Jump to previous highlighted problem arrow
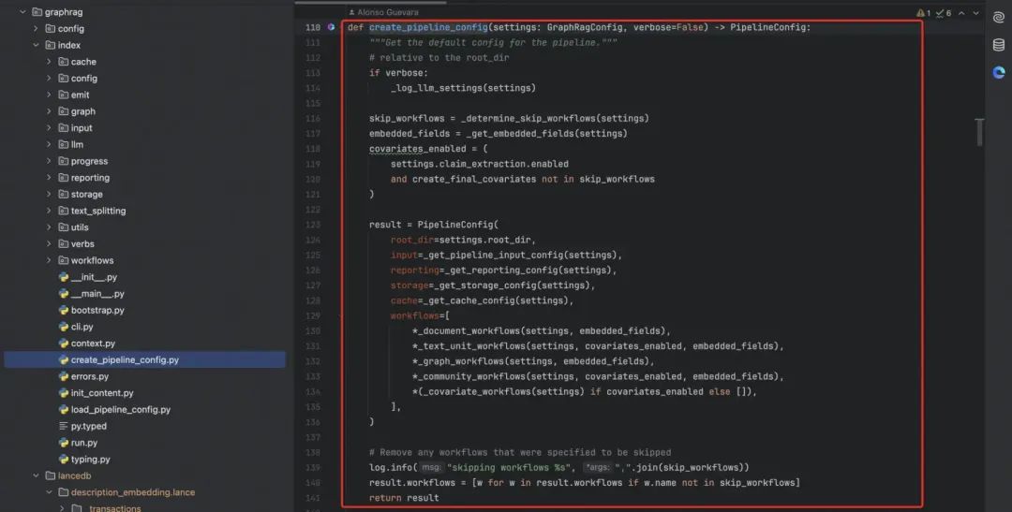This screenshot has width=1012, height=512. pyautogui.click(x=961, y=13)
